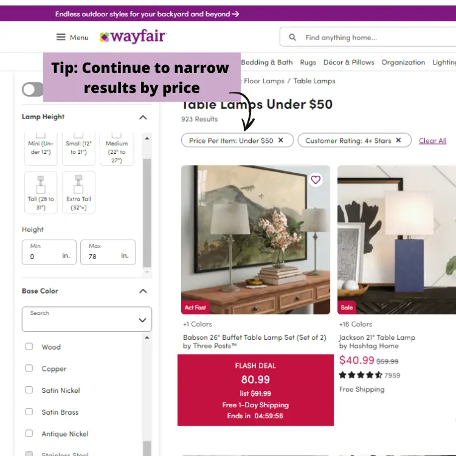The width and height of the screenshot is (456, 456).
Task: Click the search magnifier icon
Action: point(292,37)
